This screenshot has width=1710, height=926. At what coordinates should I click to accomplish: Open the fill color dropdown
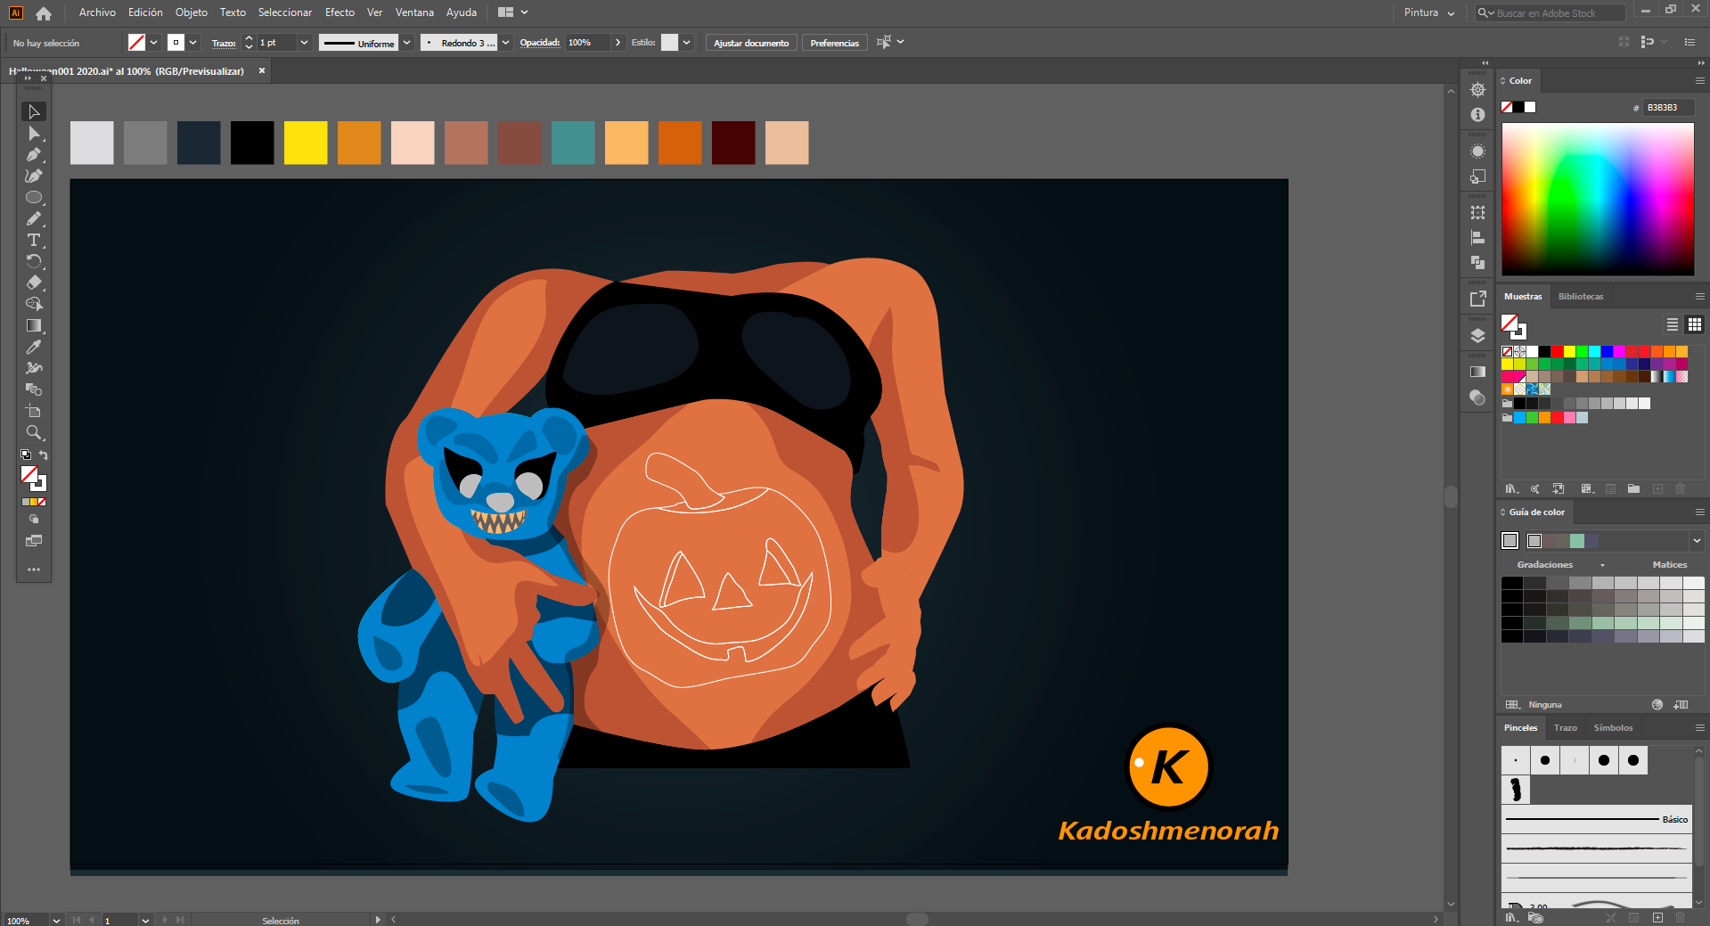pos(153,42)
